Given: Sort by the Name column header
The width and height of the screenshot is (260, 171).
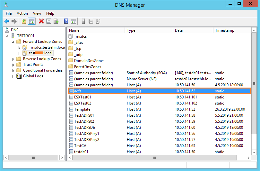Looking at the screenshot, I should (96, 30).
